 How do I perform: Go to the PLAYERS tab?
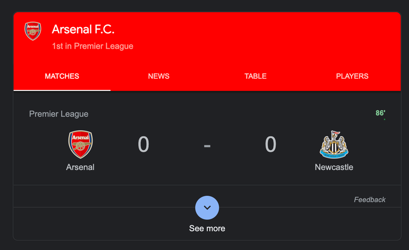tap(352, 76)
